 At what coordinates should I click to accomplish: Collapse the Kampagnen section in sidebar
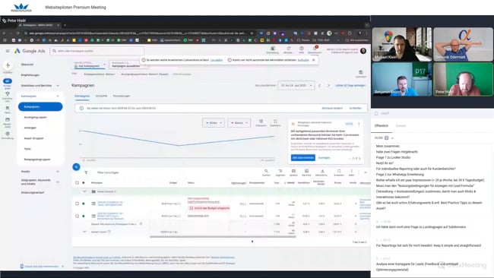tap(58, 96)
